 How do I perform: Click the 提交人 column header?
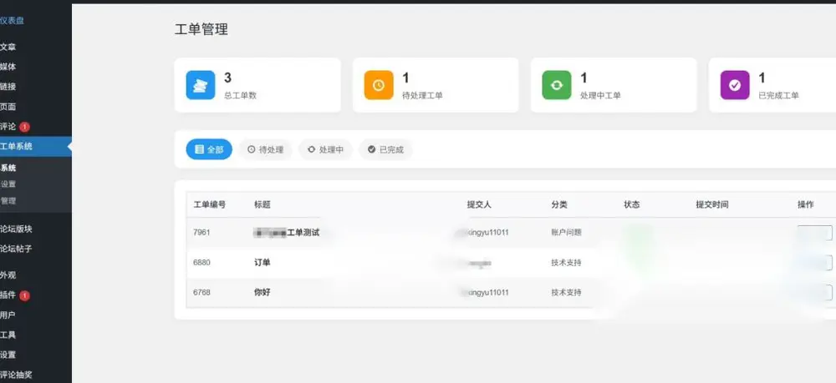[x=479, y=204]
